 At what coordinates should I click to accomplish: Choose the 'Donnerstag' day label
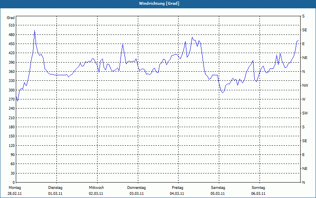[136, 188]
